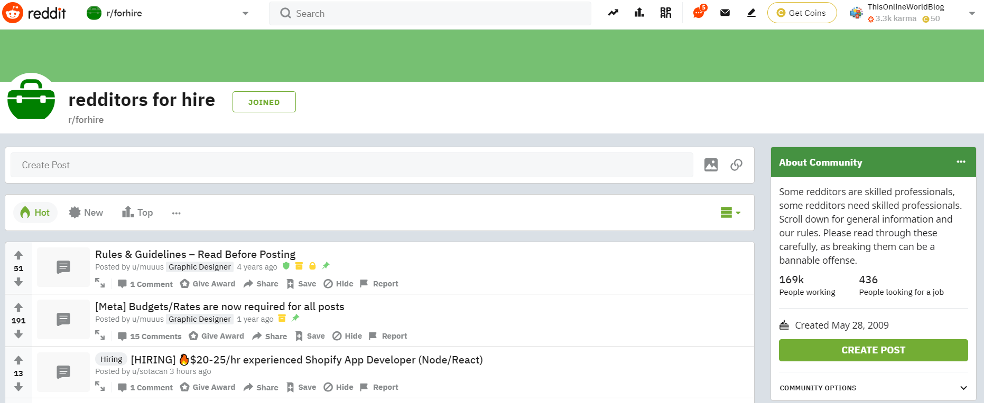This screenshot has width=984, height=403.
Task: Expand the Budgets/Rates post with arrows icon
Action: click(x=100, y=335)
